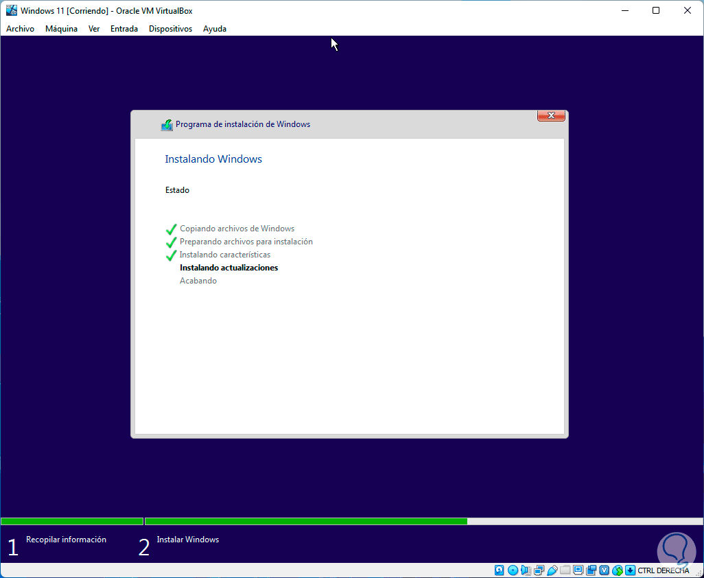The height and width of the screenshot is (578, 704).
Task: Open the Ver menu
Action: 94,29
